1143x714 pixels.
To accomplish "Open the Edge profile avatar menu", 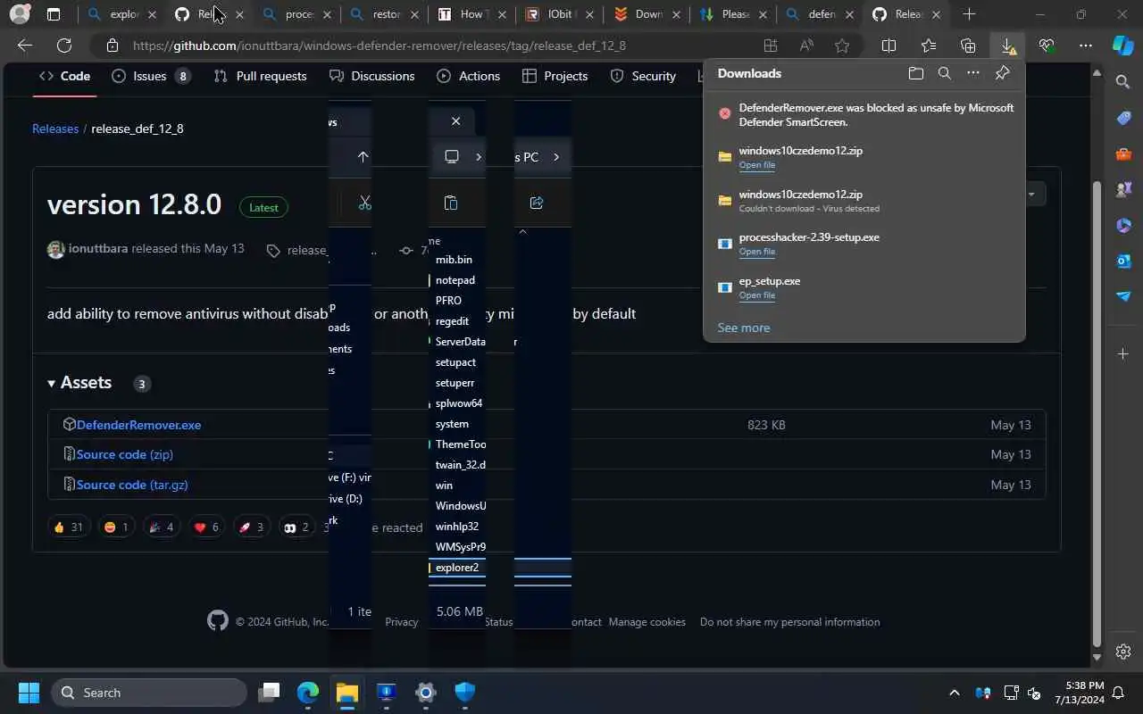I will point(19,14).
